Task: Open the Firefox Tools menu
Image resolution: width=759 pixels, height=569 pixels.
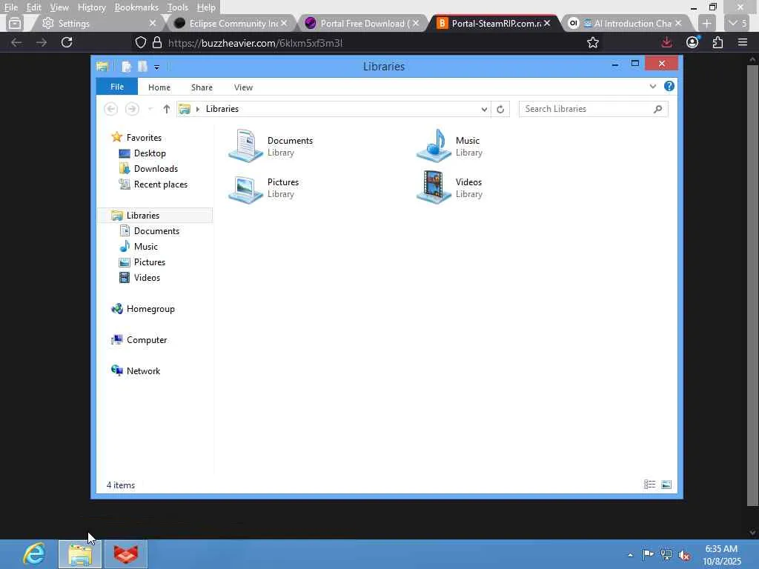Action: [178, 7]
